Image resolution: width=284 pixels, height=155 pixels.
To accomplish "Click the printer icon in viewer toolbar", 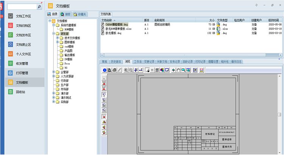I will (114, 70).
